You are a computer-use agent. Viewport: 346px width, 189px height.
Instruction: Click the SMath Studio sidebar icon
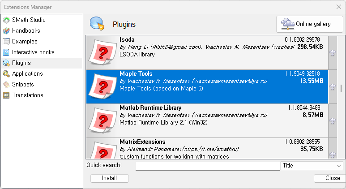[x=6, y=20]
